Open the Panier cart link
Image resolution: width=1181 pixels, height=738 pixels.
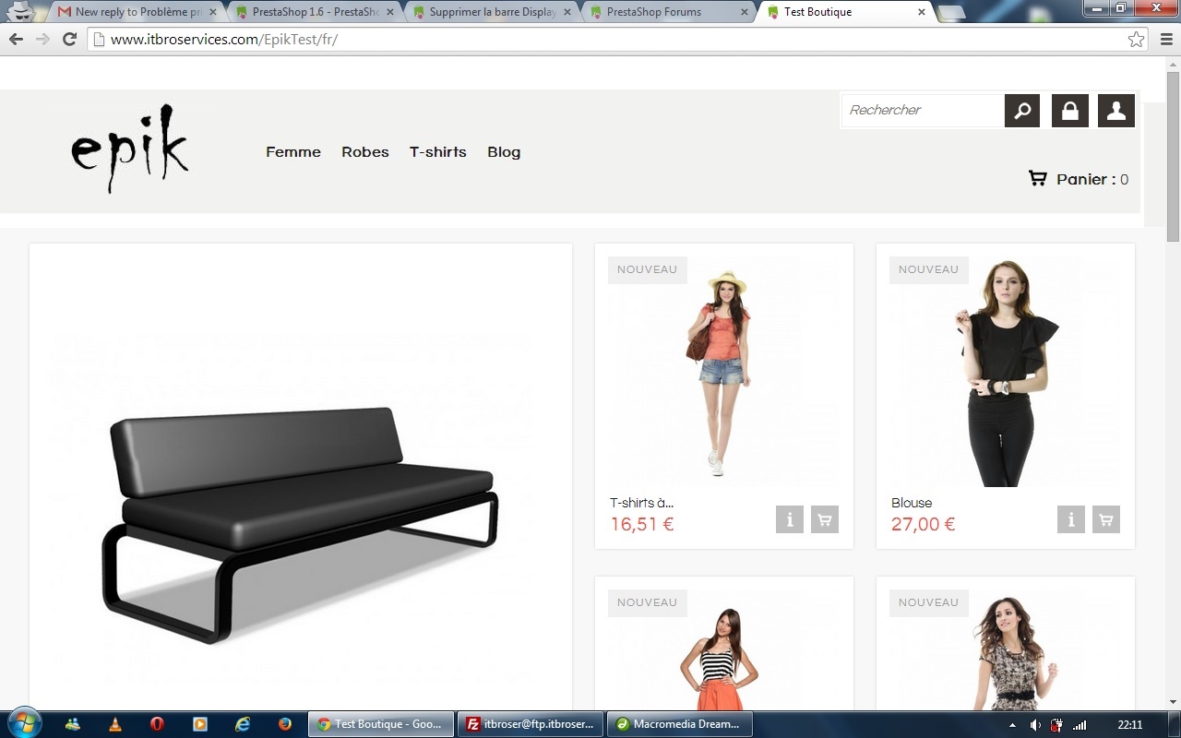coord(1092,179)
